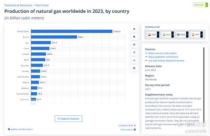Viewport: 210px width, 136px height.
Task: Expand the statistic chart
Action: 68,119
